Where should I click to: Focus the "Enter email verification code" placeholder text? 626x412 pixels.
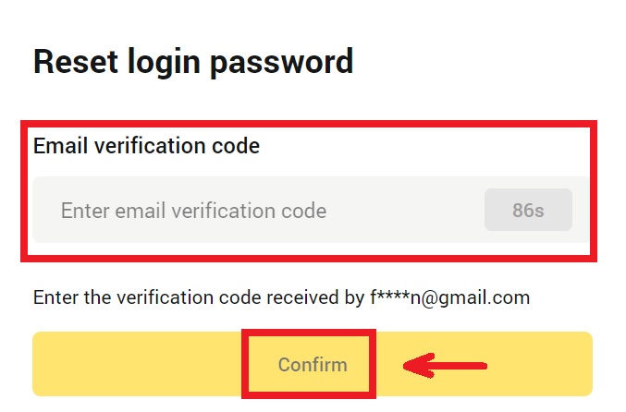click(x=193, y=211)
